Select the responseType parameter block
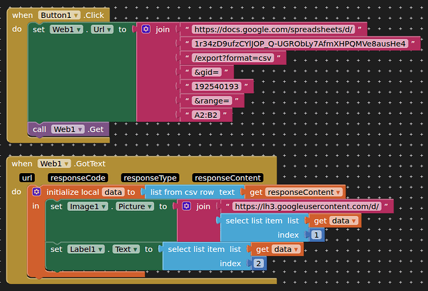This screenshot has height=291, width=428. tap(149, 178)
